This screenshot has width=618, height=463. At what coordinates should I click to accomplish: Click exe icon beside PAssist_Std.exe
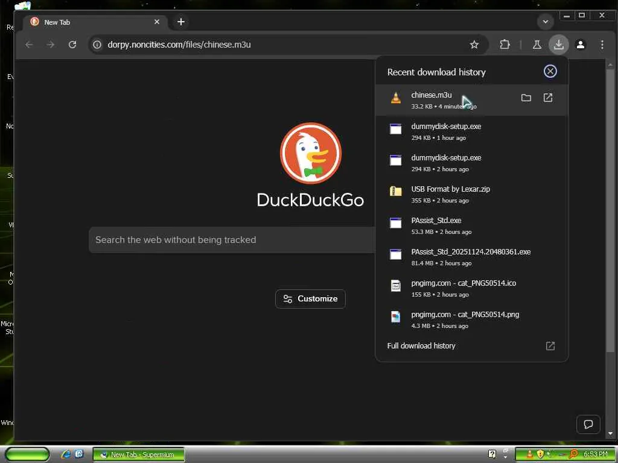coord(396,223)
